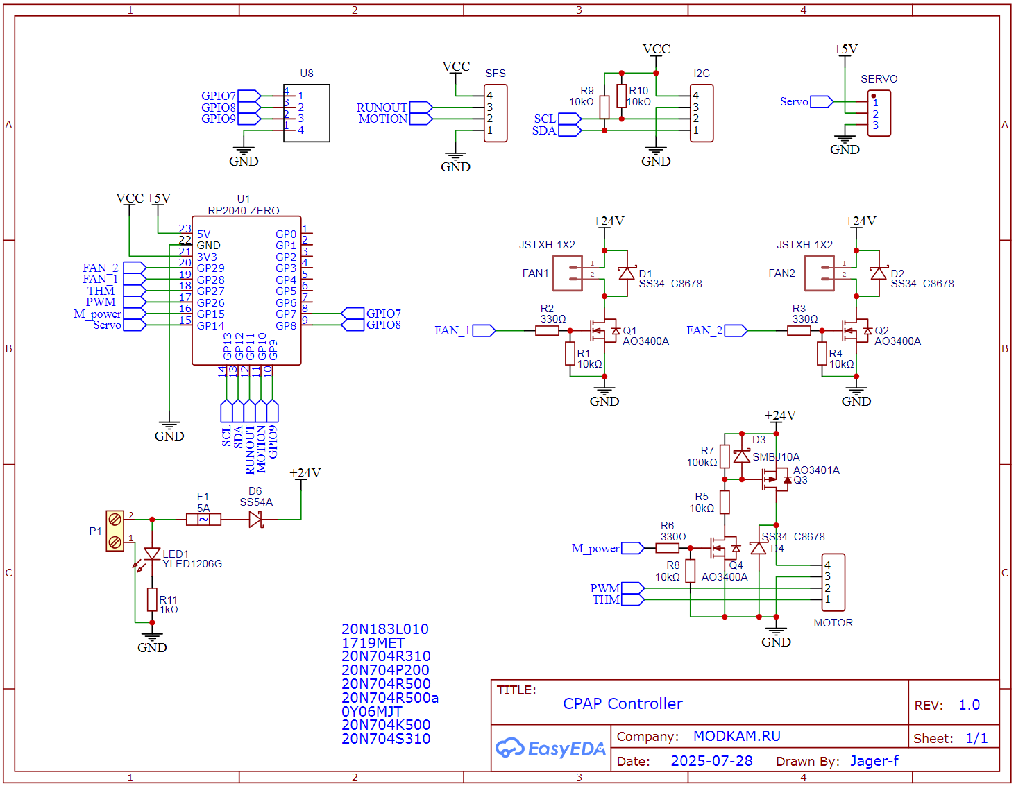
Task: Select the MOTOR 4-pin connector
Action: coord(833,582)
